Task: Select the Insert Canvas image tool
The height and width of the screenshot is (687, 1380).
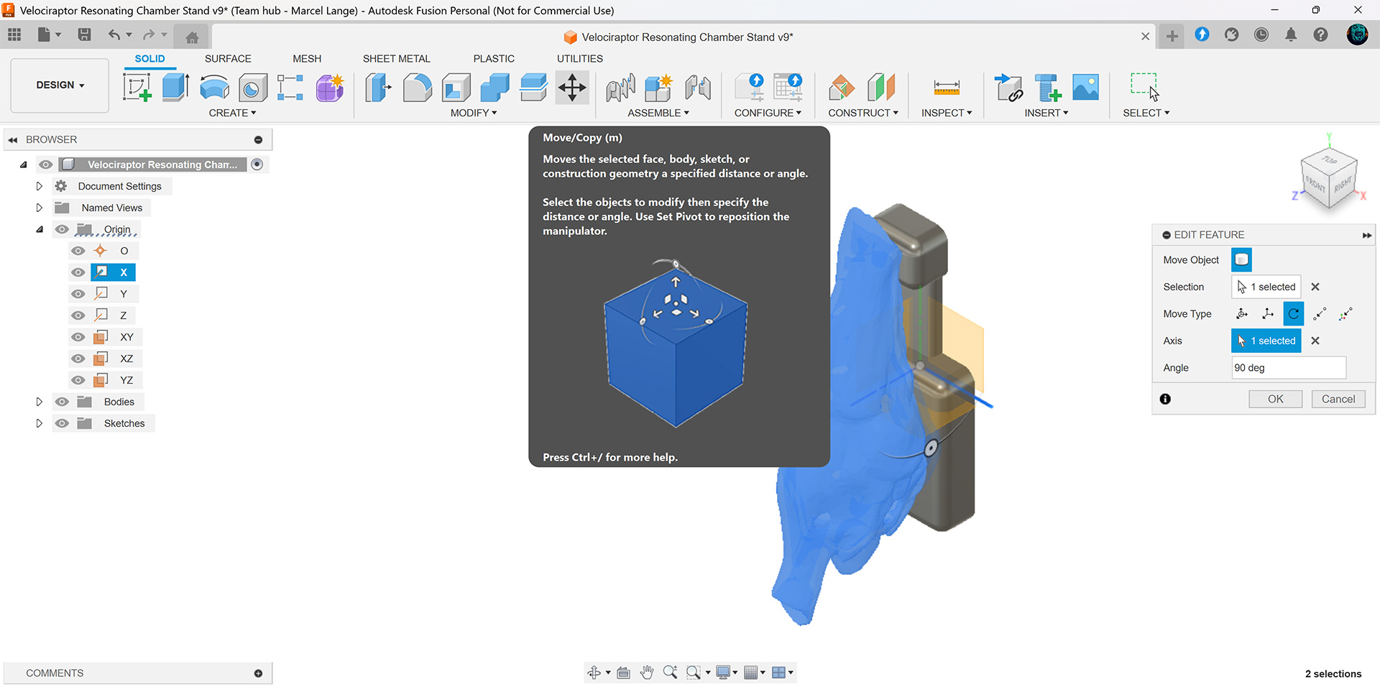Action: tap(1085, 88)
